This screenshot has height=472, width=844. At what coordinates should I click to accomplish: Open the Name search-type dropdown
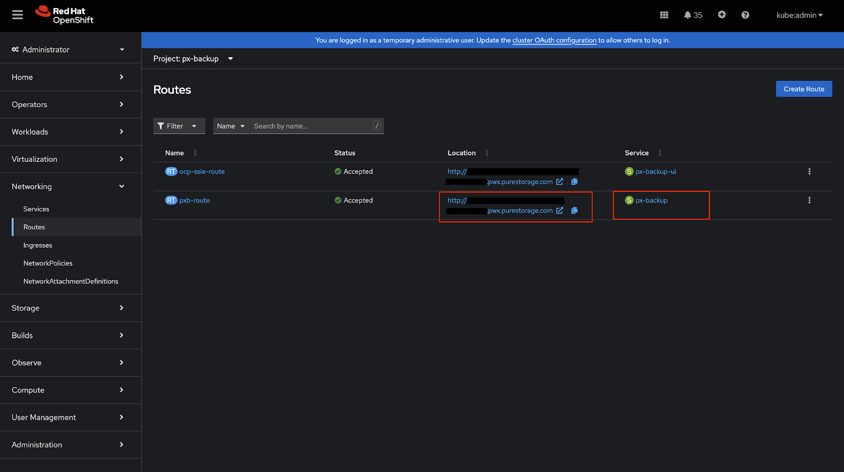pyautogui.click(x=231, y=126)
